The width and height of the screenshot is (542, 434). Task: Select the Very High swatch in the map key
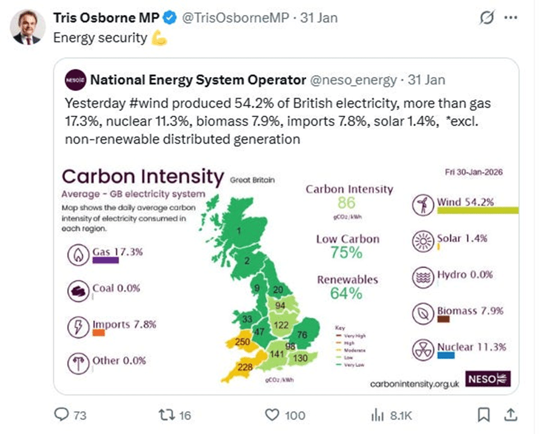point(338,336)
